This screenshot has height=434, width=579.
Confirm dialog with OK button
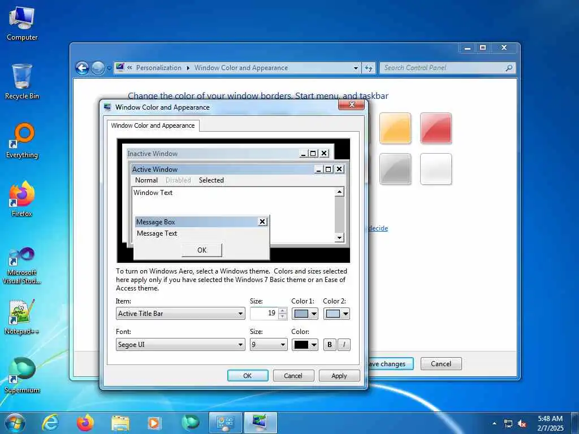(x=248, y=375)
